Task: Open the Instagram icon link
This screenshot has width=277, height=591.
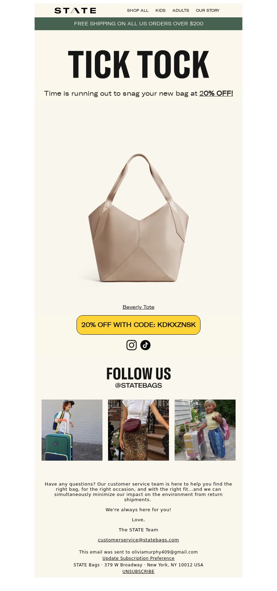Action: point(132,345)
